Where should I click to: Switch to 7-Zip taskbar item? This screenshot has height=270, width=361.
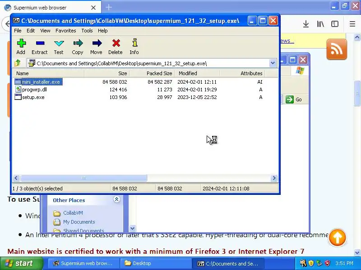point(228,263)
